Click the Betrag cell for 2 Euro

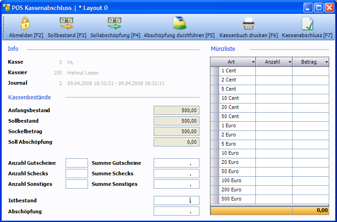(310, 135)
